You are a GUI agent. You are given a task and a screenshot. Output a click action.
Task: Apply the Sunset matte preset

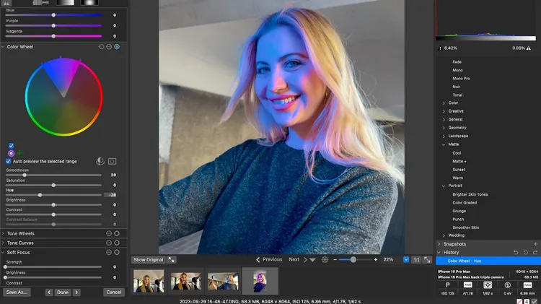[459, 170]
